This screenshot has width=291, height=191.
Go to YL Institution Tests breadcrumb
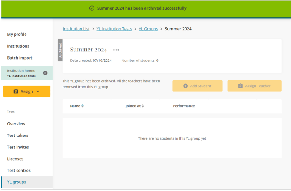[x=114, y=29]
